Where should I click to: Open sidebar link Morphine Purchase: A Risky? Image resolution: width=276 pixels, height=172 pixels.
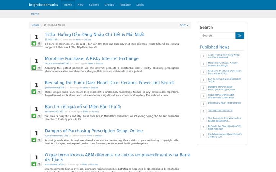point(223,64)
